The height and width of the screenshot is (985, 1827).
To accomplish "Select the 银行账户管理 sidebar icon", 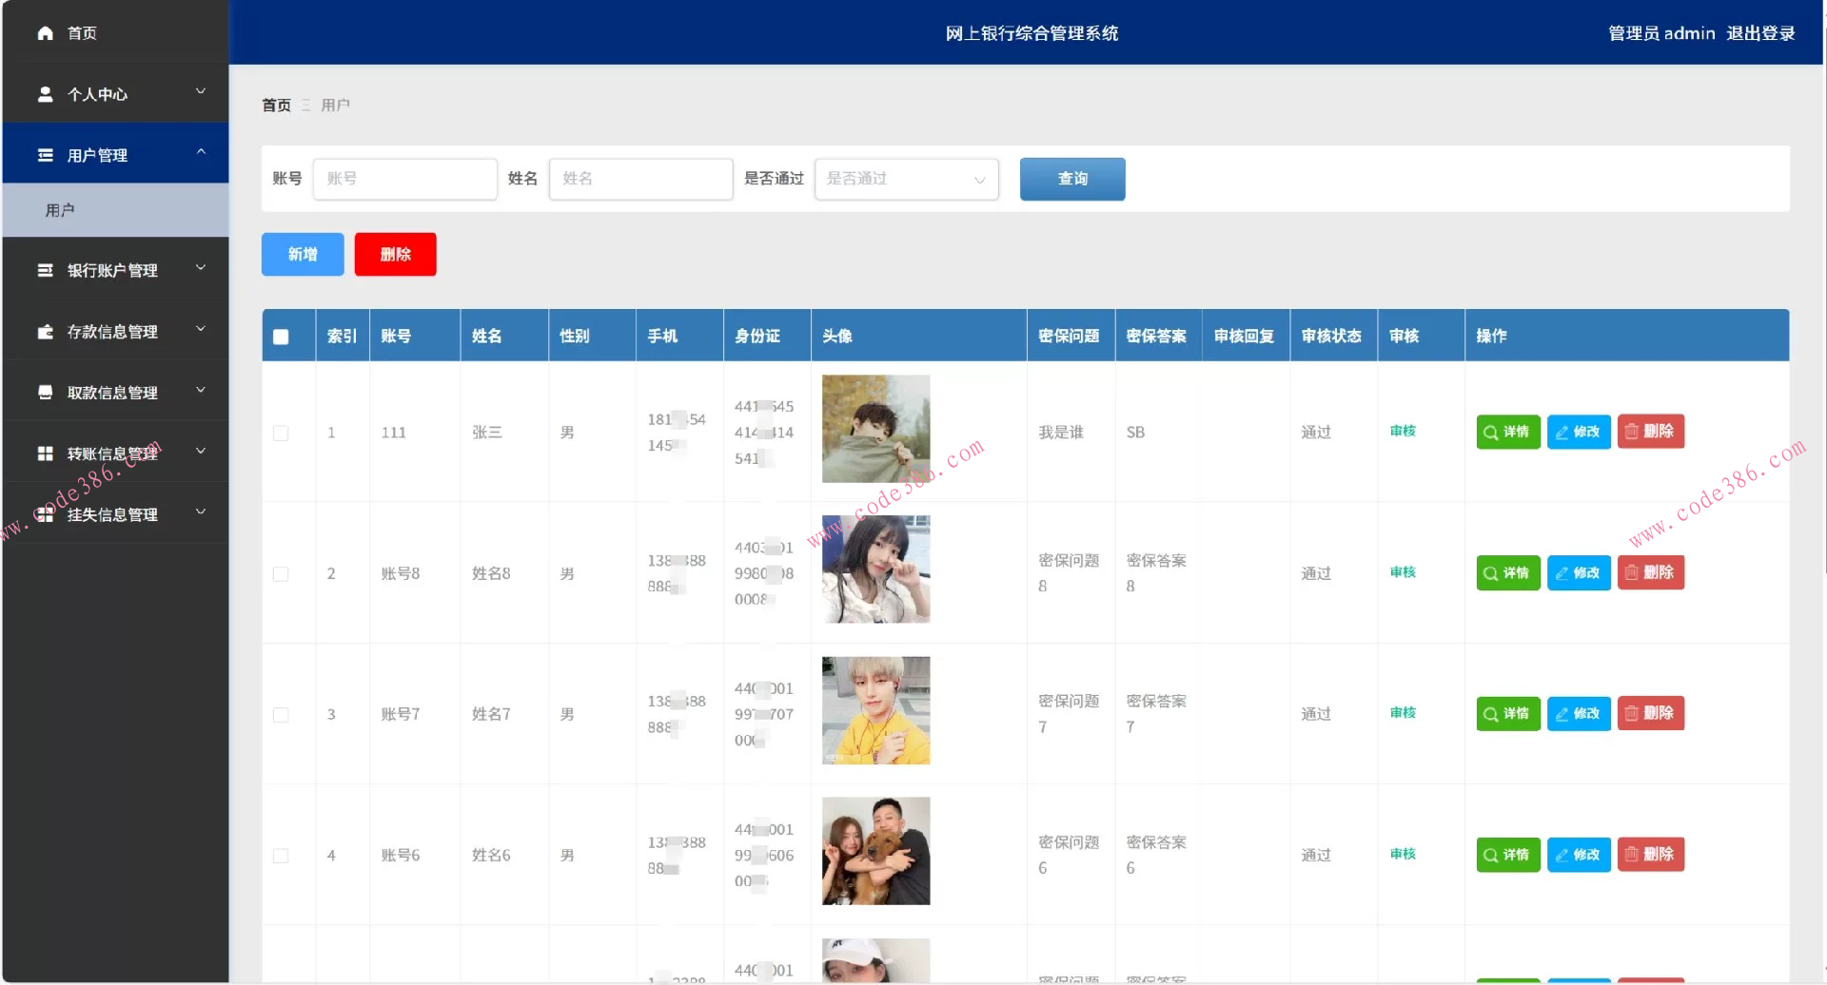I will click(x=45, y=269).
